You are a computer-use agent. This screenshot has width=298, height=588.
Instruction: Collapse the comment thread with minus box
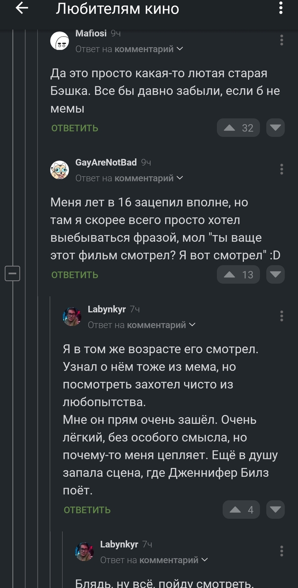[x=12, y=273]
